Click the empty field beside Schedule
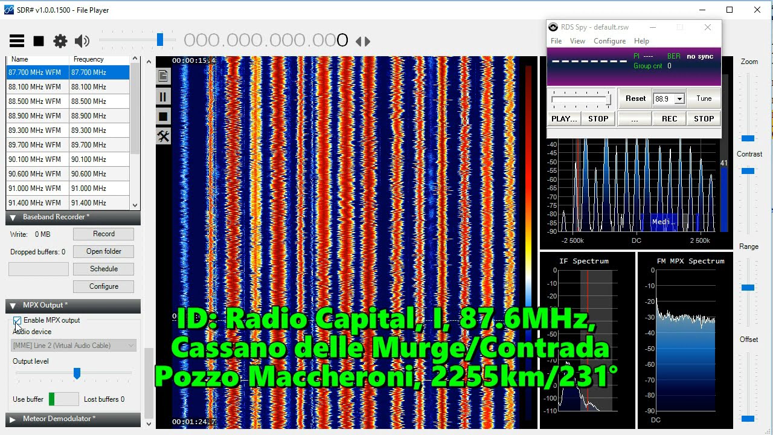Screen dimensions: 773x435 [39, 269]
